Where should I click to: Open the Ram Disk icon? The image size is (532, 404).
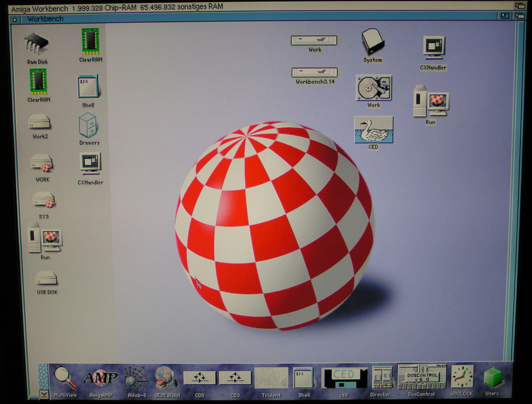coord(37,44)
